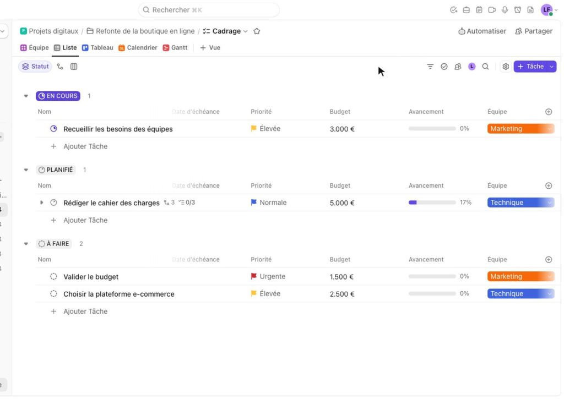Toggle status circle of Choisir la plateforme e-commerce
Screen dimensions: 564x399
[x=53, y=294]
